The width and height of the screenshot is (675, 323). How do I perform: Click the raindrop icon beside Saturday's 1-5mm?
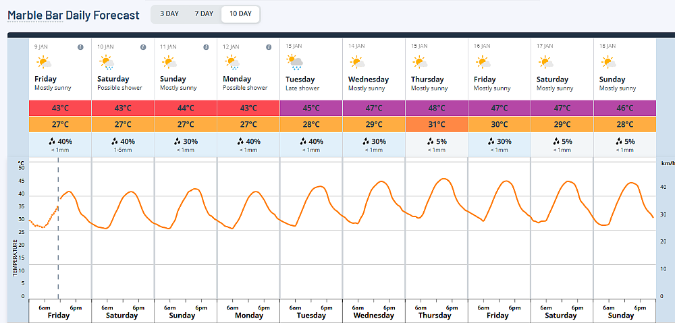(115, 141)
